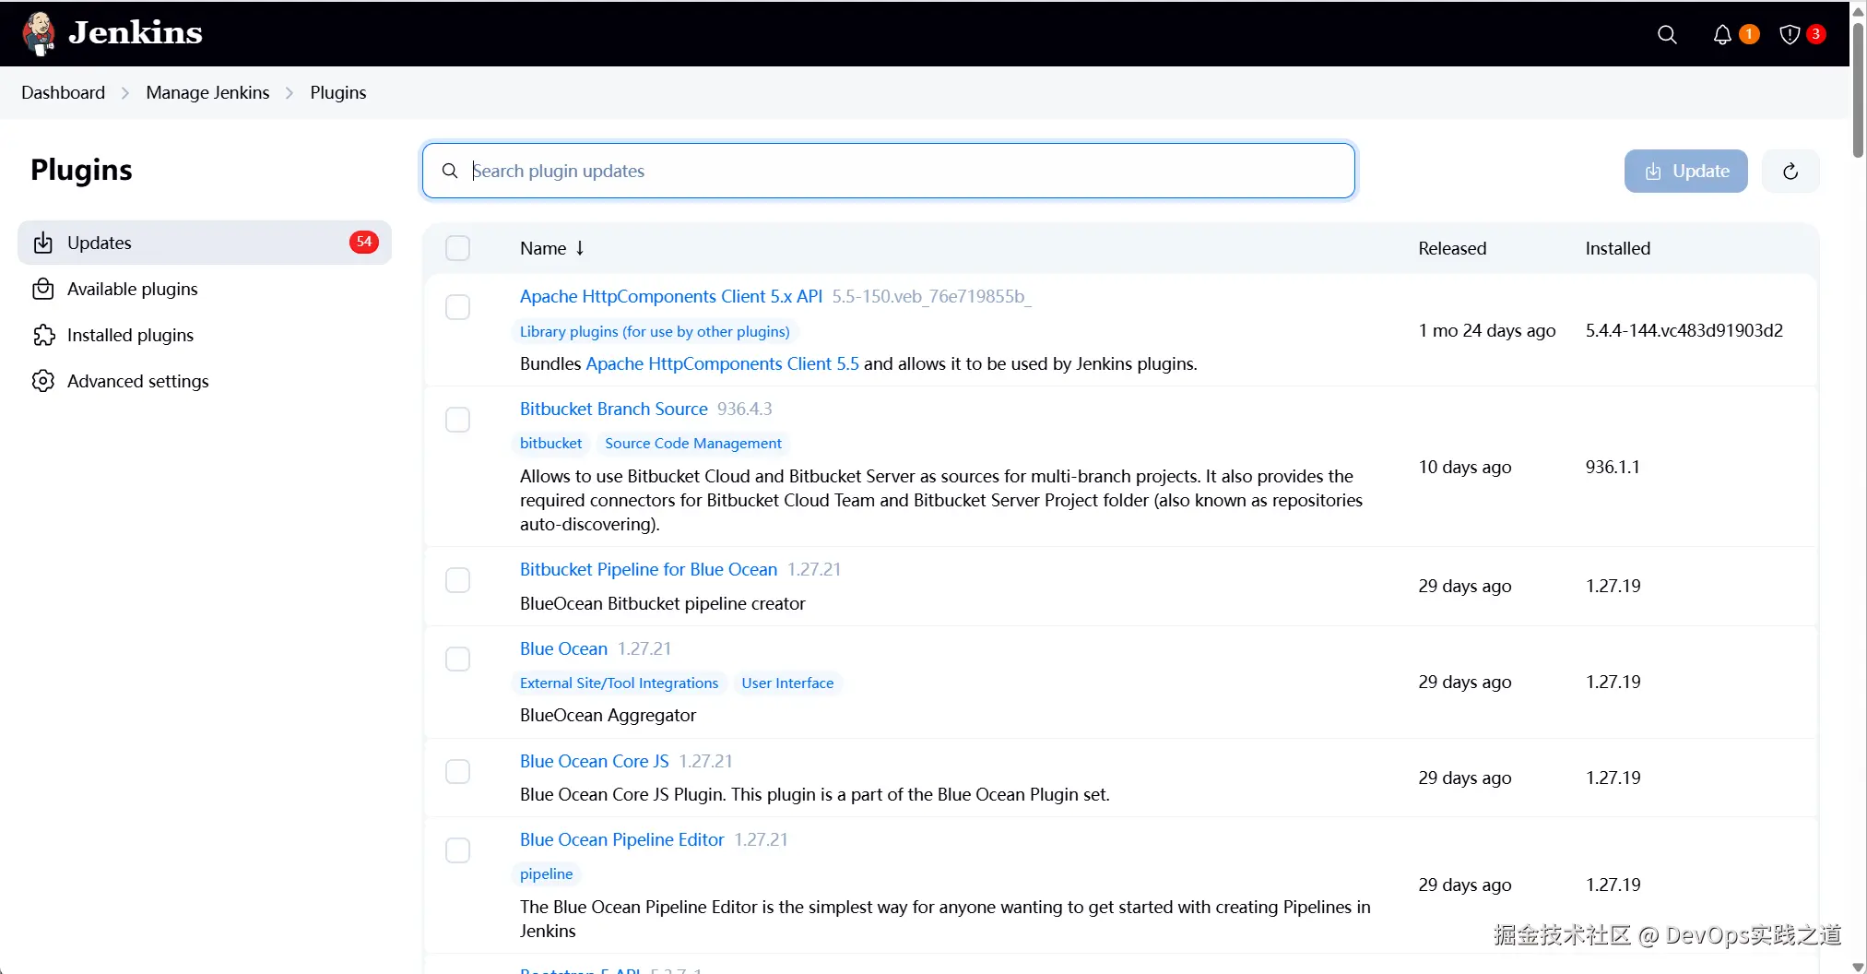This screenshot has height=974, width=1867.
Task: Filter by the pipeline tag
Action: pyautogui.click(x=547, y=874)
